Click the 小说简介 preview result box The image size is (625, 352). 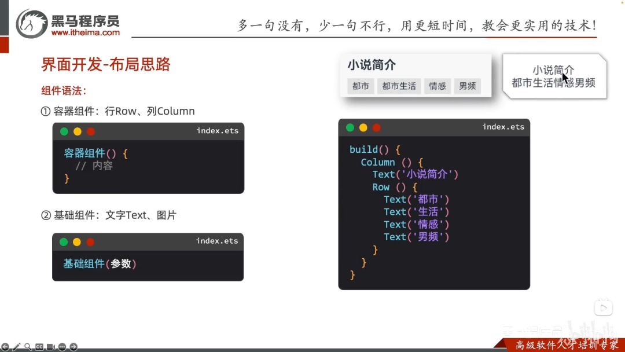554,76
